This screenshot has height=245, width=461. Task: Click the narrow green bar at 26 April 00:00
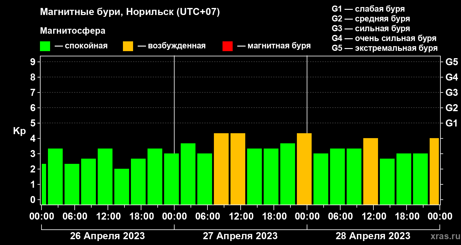pos(44,184)
